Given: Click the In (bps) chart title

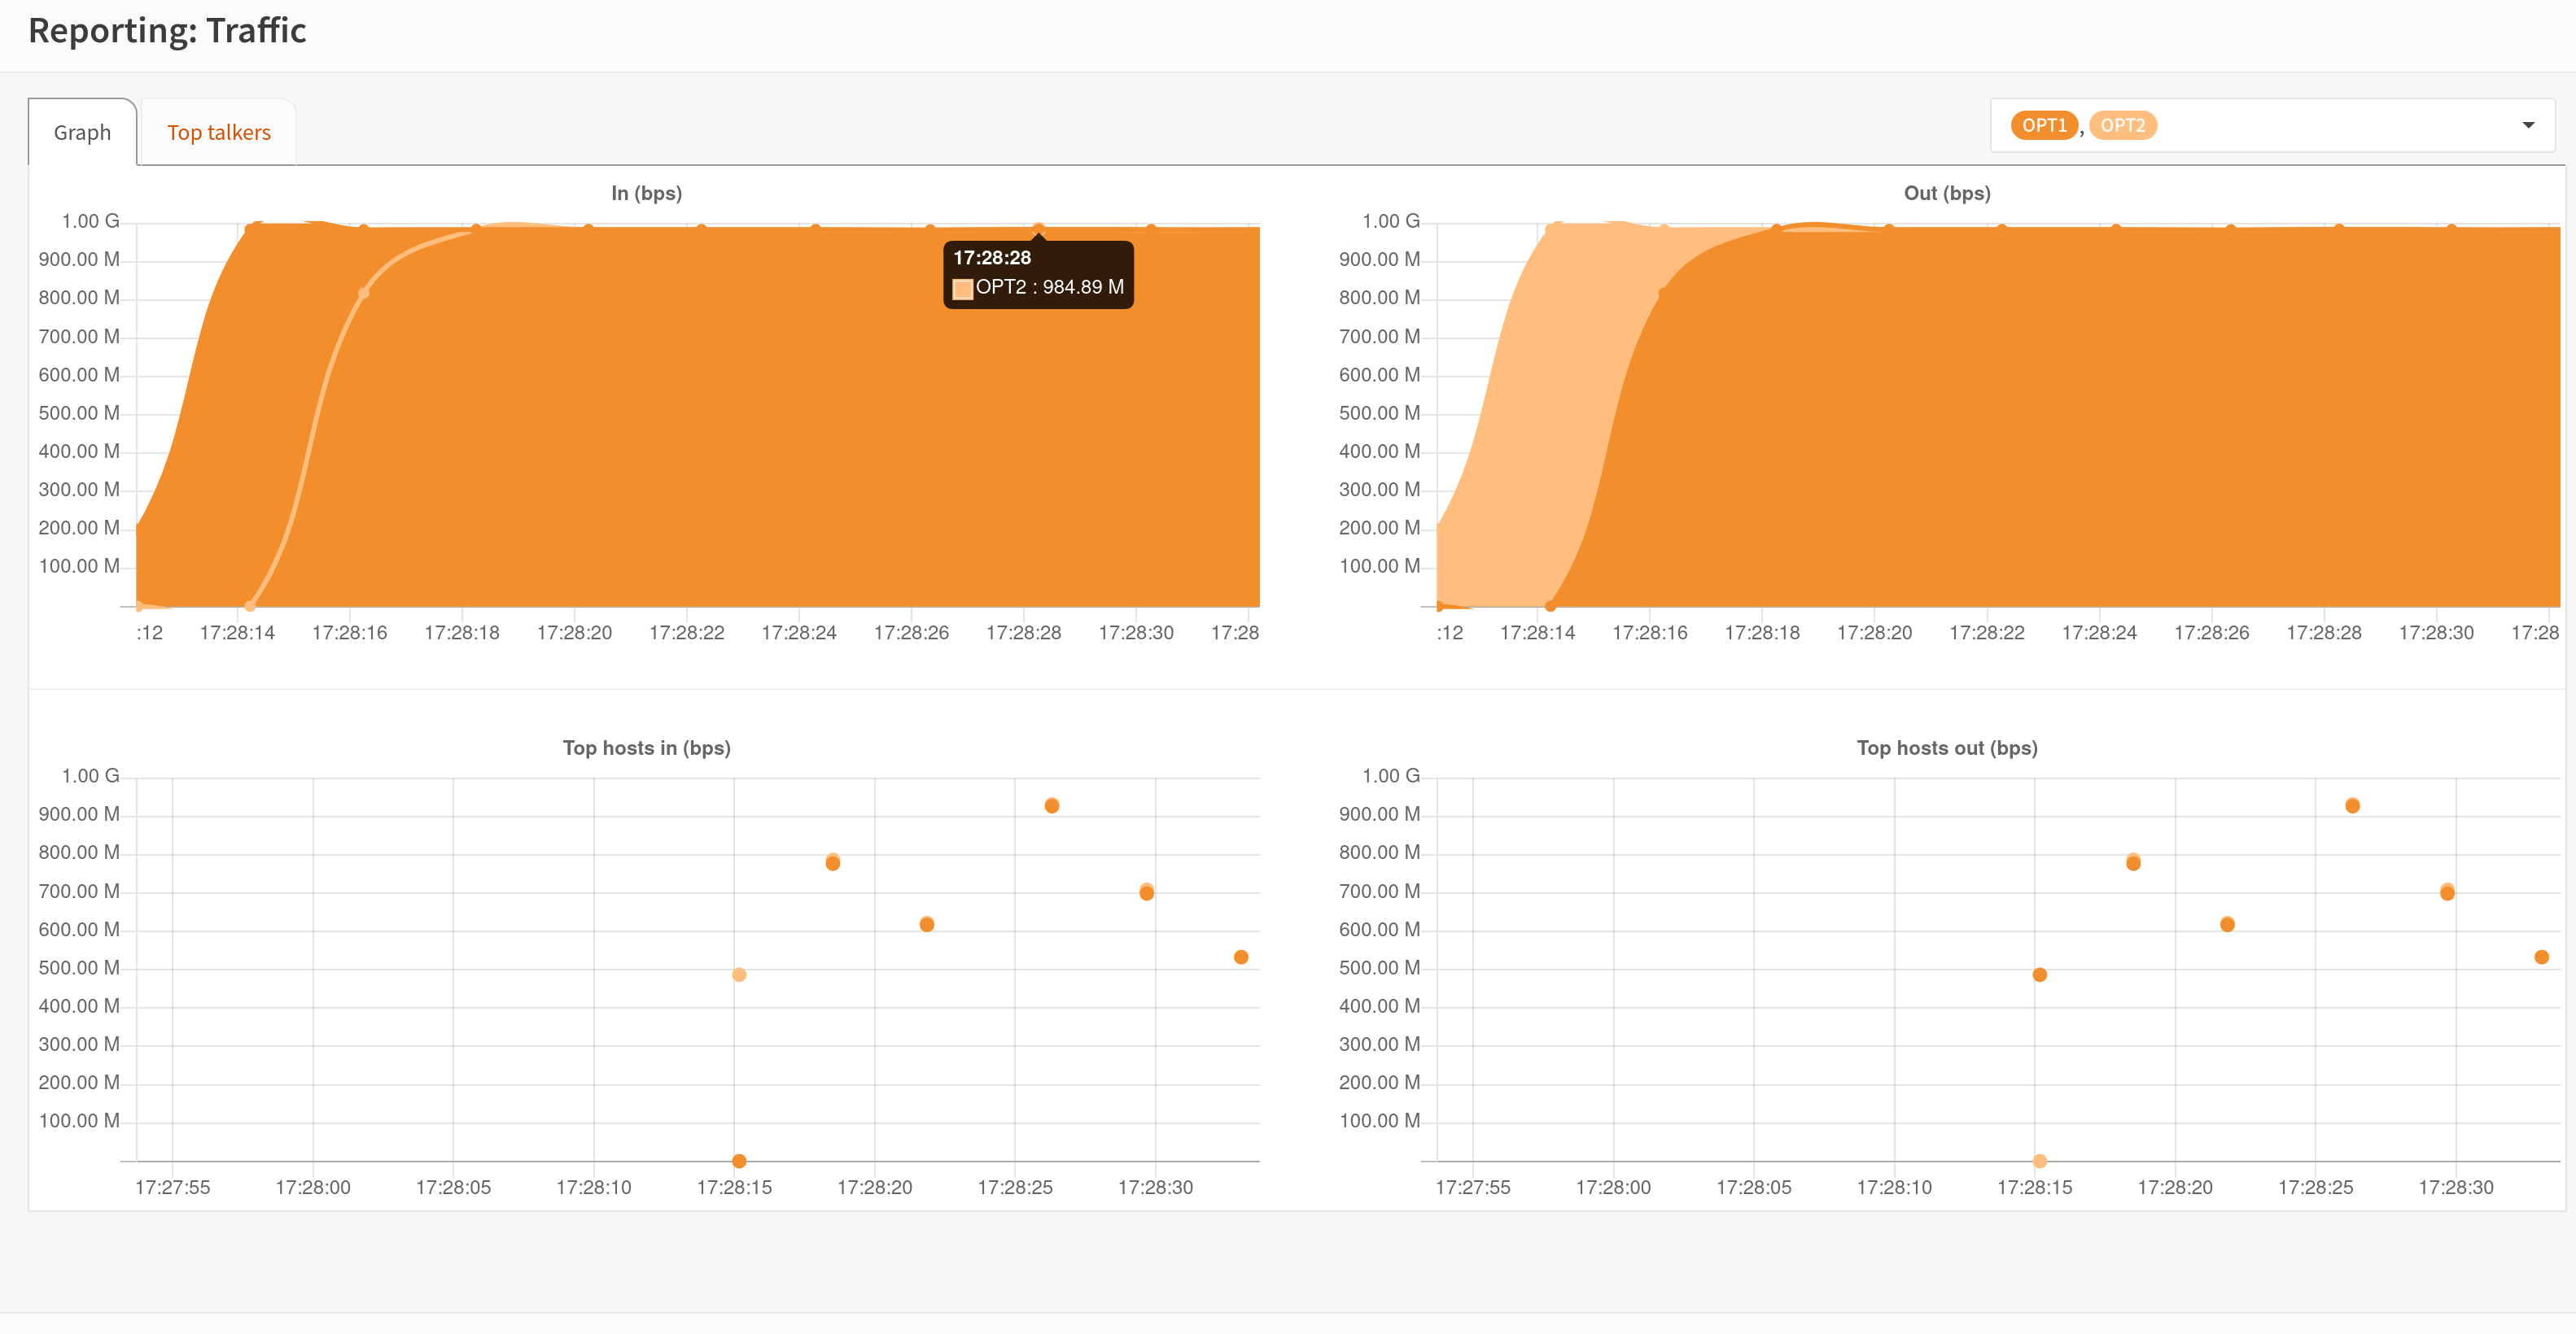Looking at the screenshot, I should coord(646,193).
